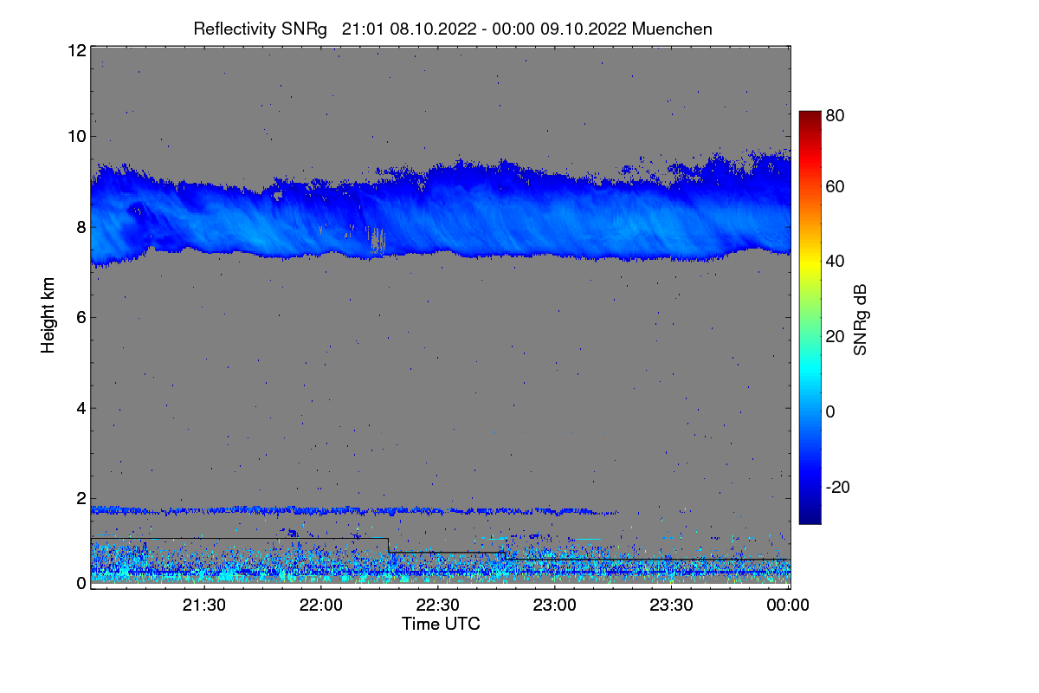Click the height tick label 12

[76, 50]
